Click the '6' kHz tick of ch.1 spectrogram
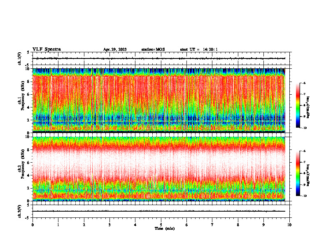Image resolution: width=326 pixels, height=252 pixels. coord(29,94)
